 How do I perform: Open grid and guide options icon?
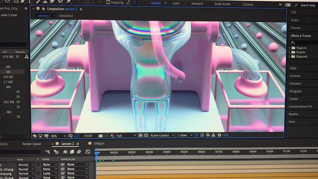click(x=70, y=136)
